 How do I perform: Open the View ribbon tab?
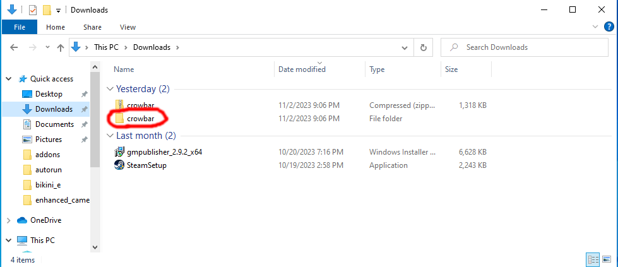coord(128,27)
